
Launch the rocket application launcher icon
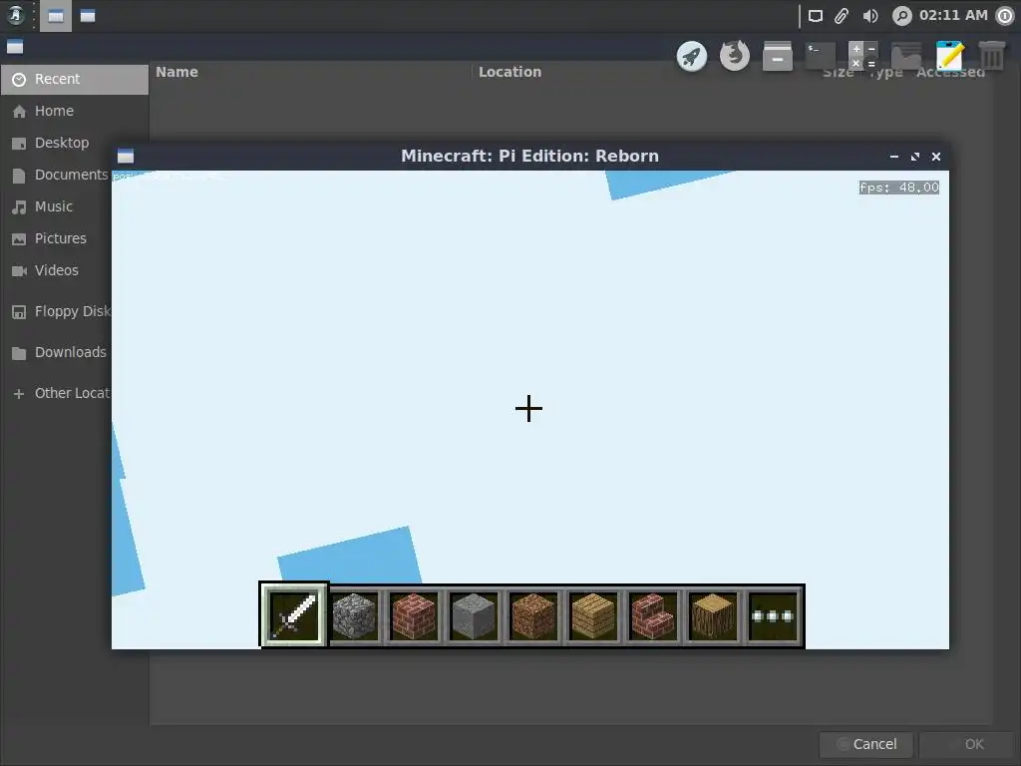692,56
